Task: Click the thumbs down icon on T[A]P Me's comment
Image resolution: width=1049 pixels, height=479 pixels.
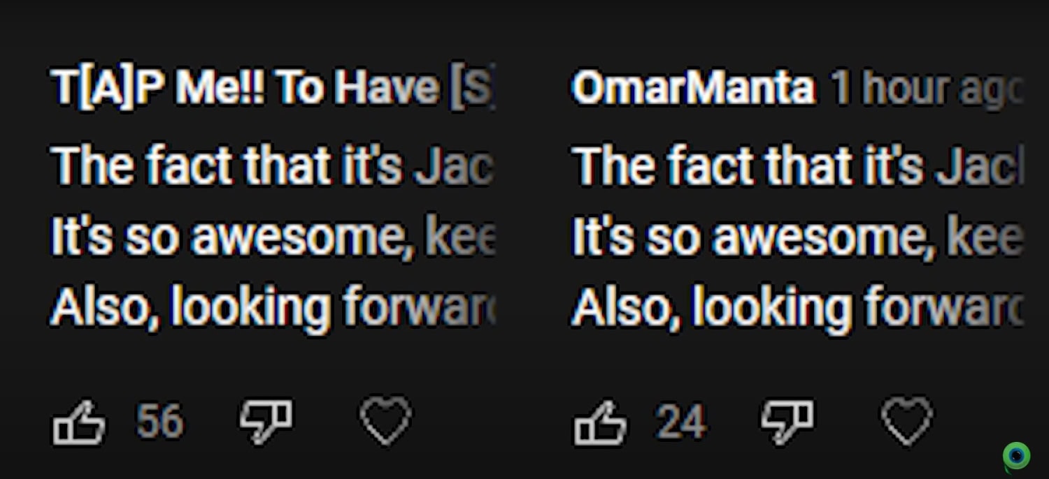Action: [x=266, y=419]
